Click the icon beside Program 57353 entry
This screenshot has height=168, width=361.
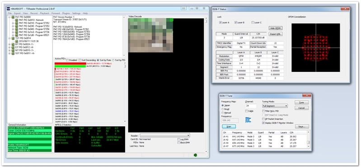17,26
